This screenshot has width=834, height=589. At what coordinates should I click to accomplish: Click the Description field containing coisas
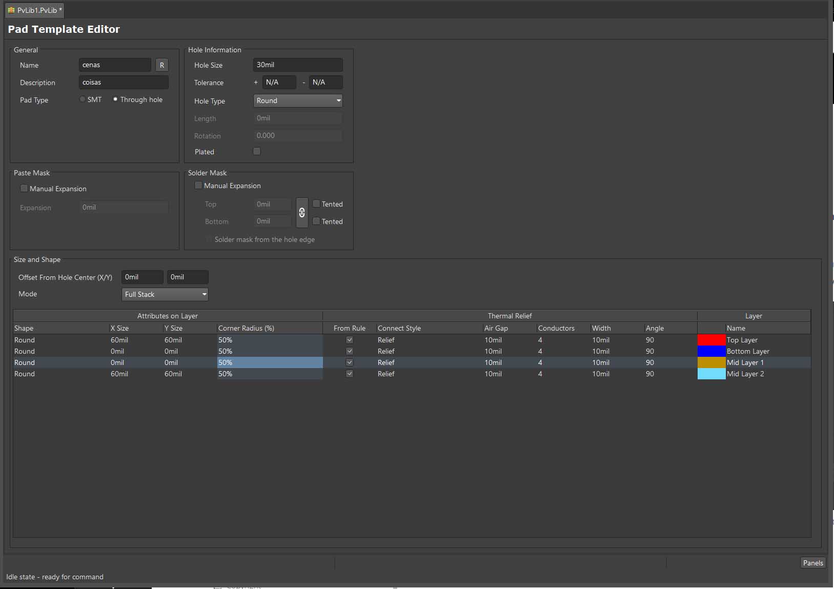pos(124,83)
